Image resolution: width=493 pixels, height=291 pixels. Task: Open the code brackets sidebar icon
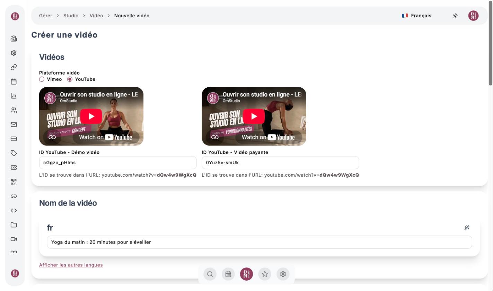coord(14,211)
